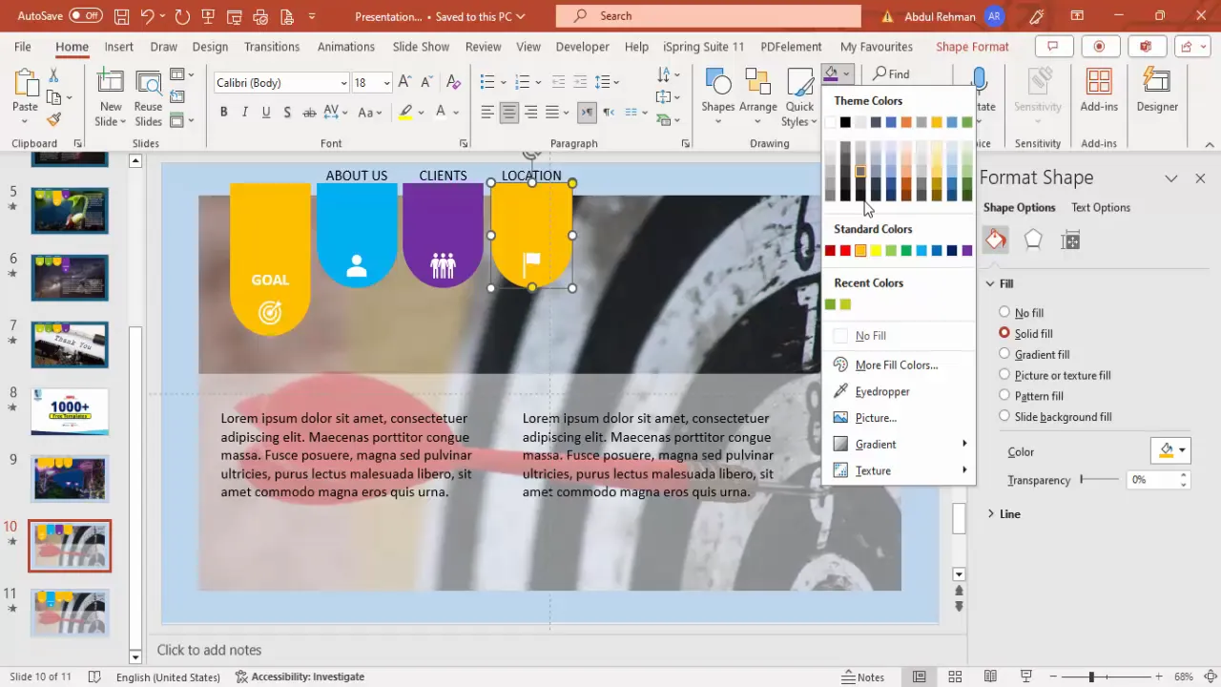This screenshot has width=1221, height=687.
Task: Open the Insert tab
Action: tap(118, 47)
